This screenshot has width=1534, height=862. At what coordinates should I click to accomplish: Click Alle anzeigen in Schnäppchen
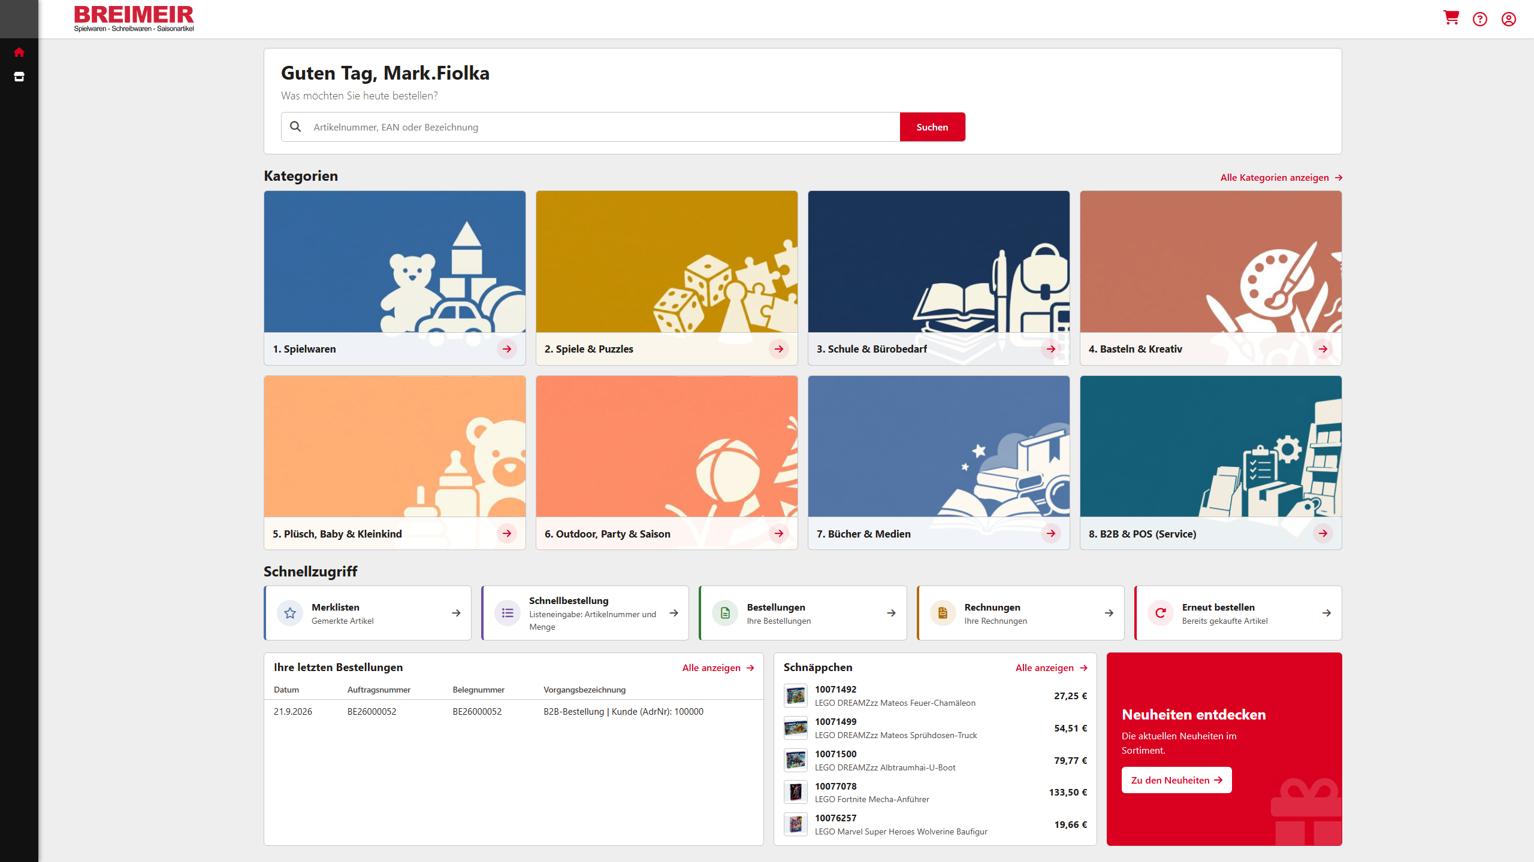click(1051, 668)
